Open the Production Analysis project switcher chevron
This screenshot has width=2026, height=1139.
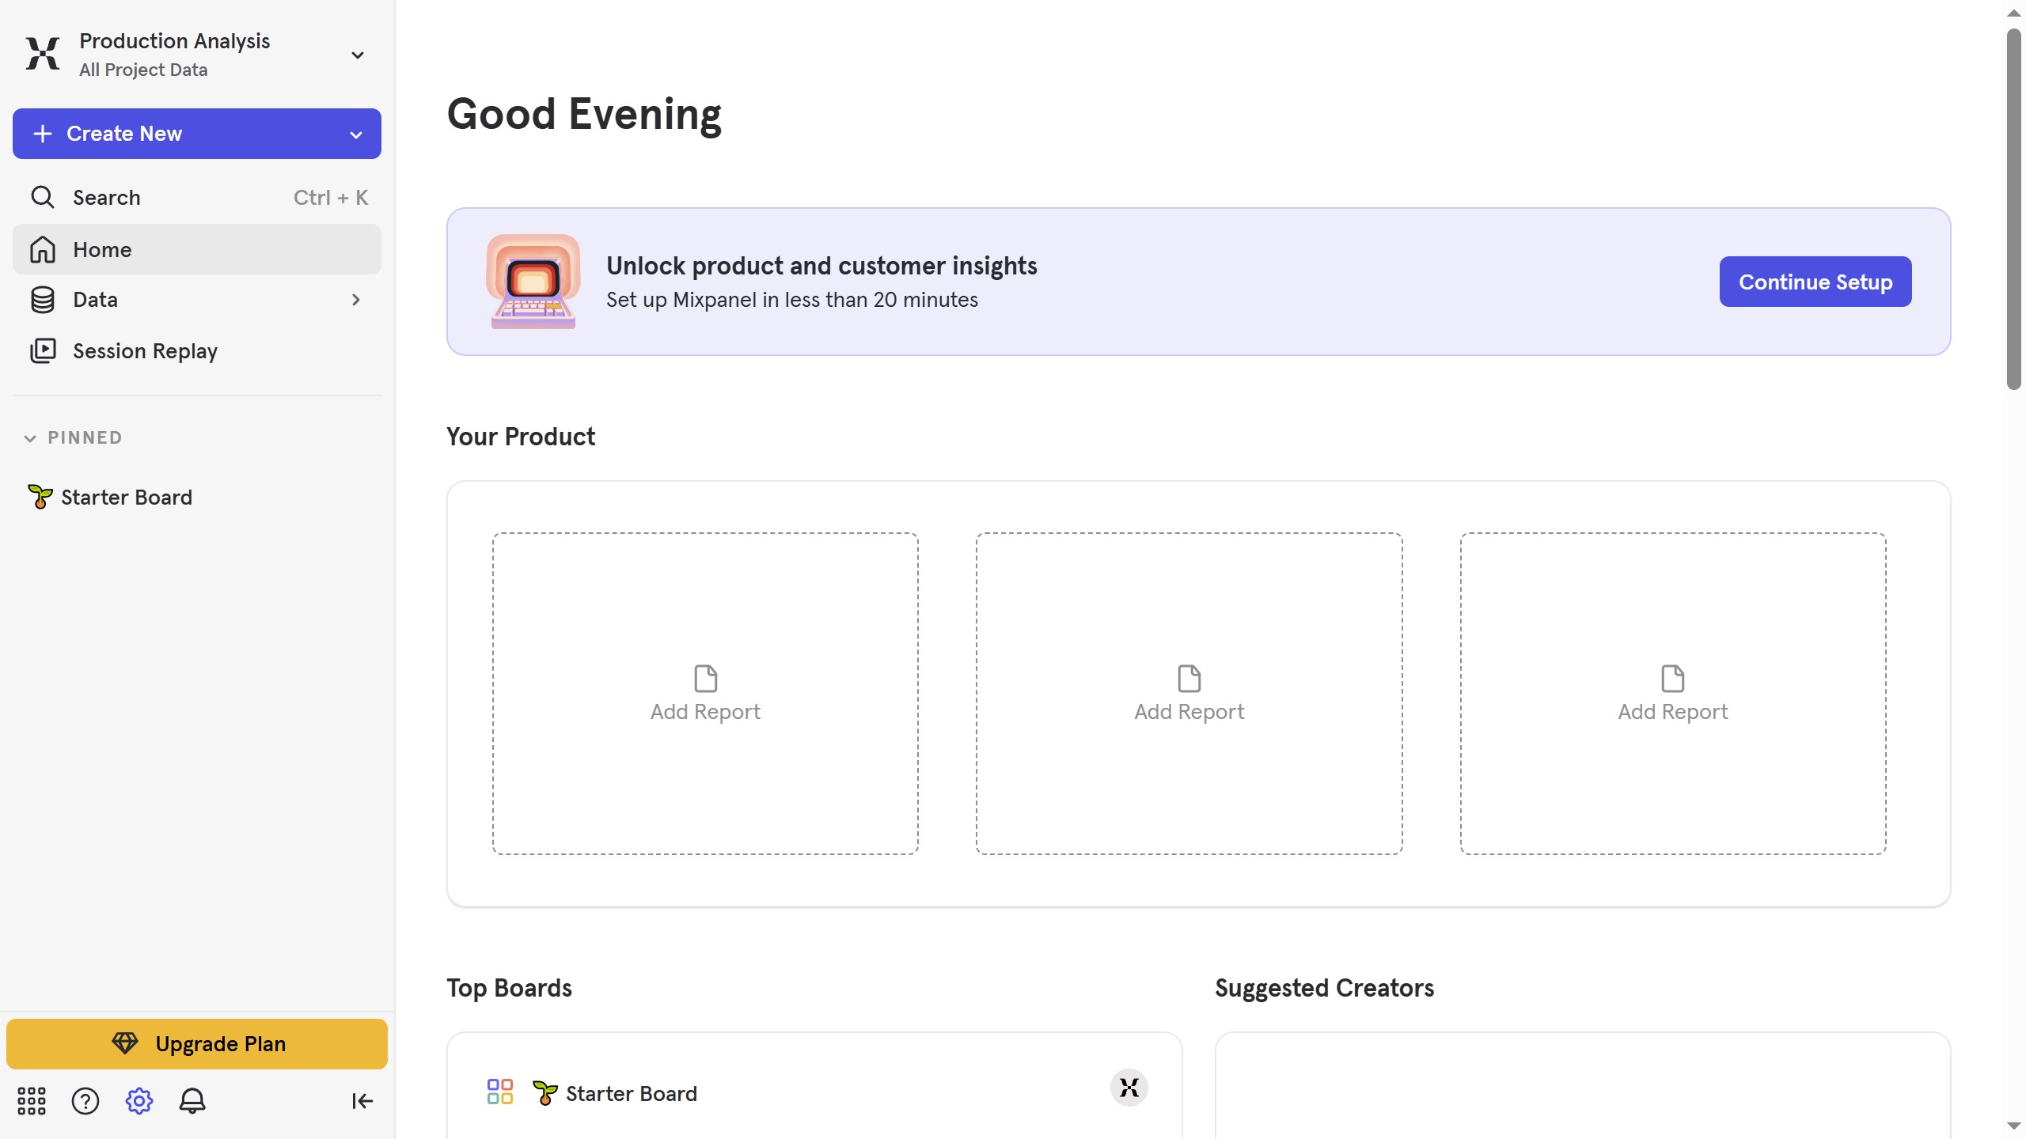point(358,55)
